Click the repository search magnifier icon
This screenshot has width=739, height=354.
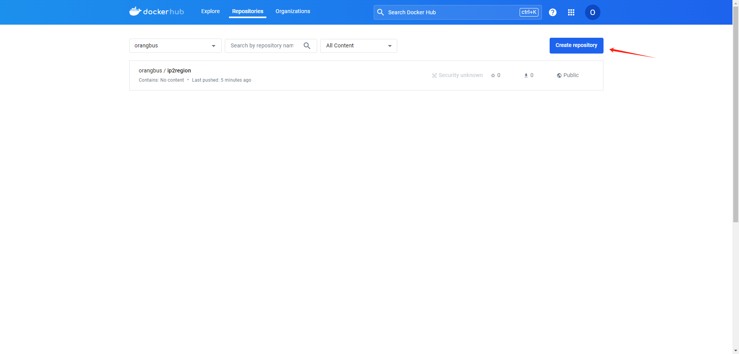[x=307, y=46]
